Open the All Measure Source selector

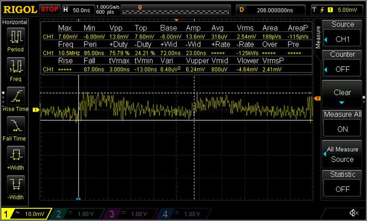pyautogui.click(x=342, y=154)
